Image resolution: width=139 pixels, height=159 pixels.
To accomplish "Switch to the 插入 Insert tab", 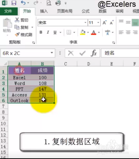I will coord(44,11).
